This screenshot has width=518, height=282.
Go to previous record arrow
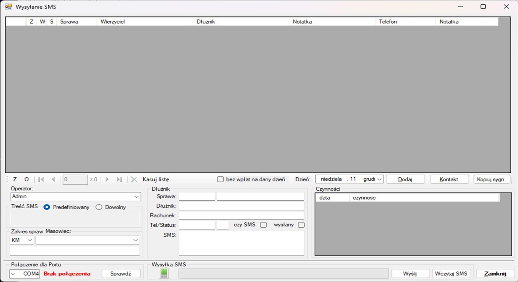click(x=53, y=179)
